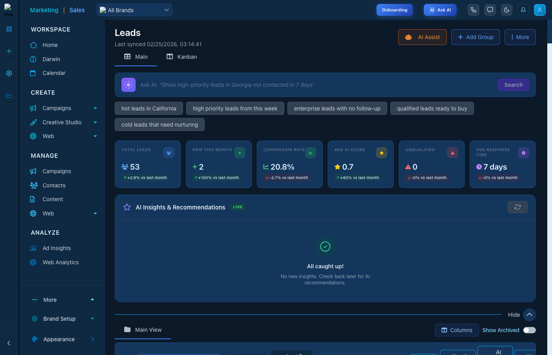Switch to the Kanban tab

click(x=182, y=57)
